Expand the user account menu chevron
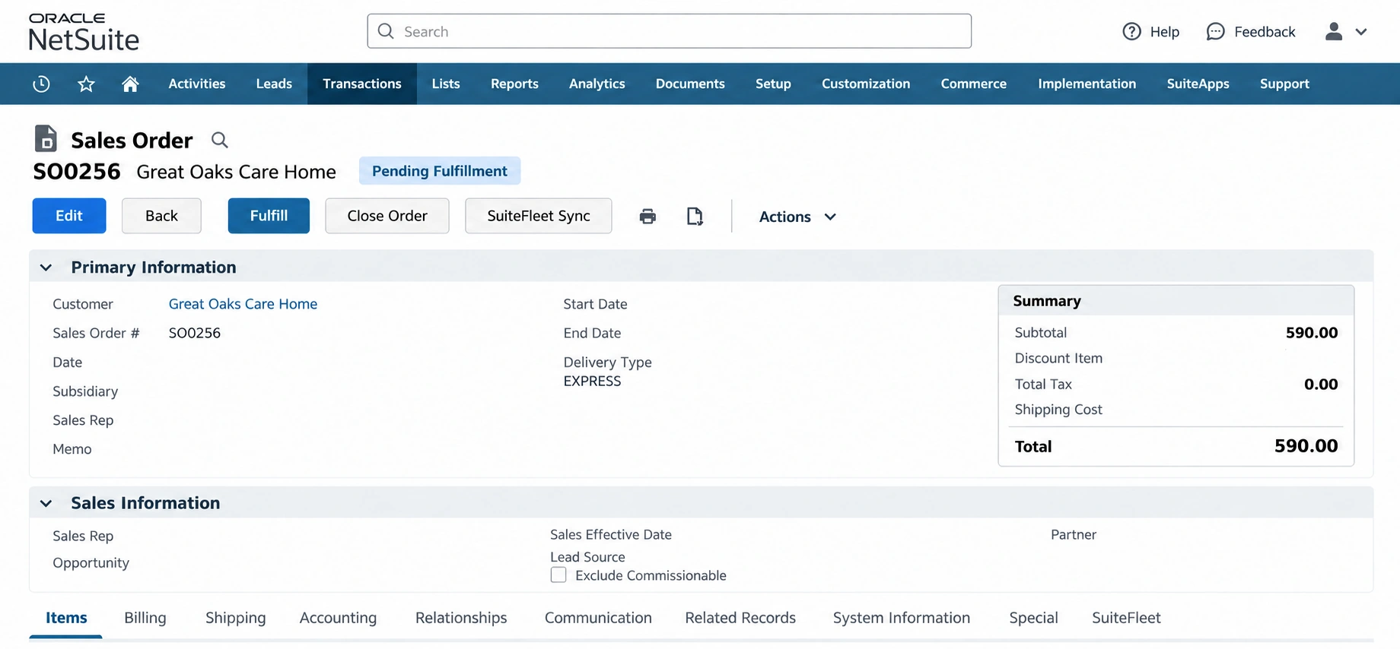Screen dimensions: 1400x649 [1361, 32]
